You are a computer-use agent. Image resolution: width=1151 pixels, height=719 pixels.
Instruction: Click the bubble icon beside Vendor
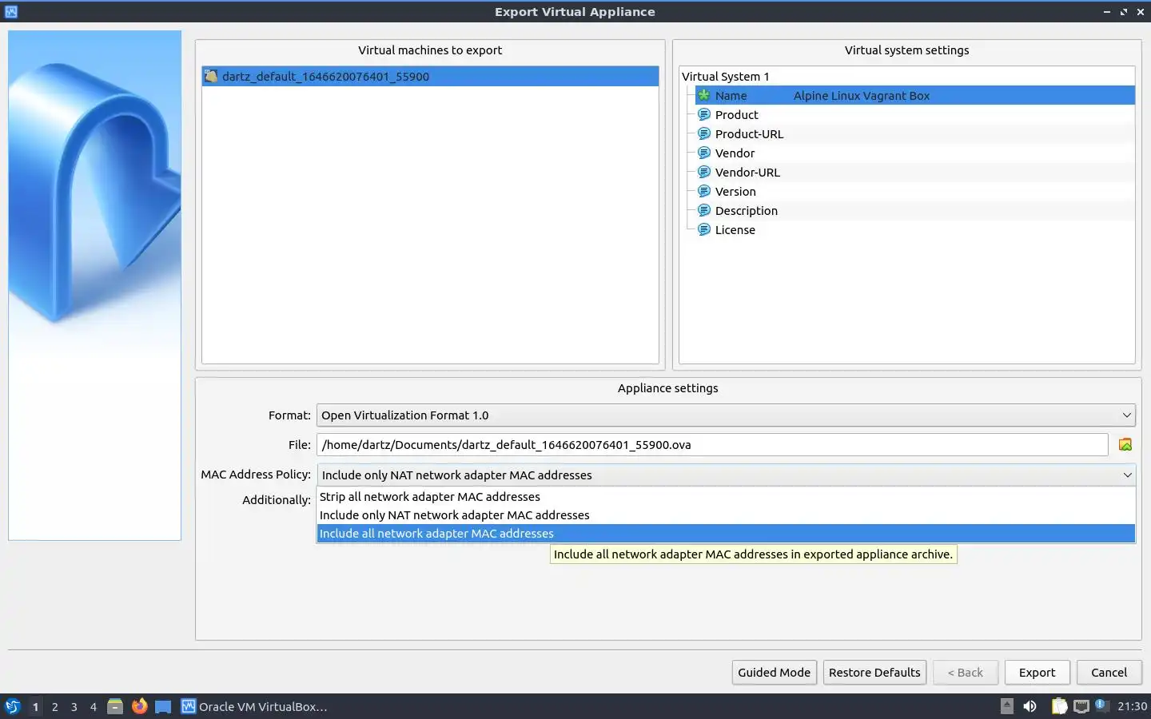tap(704, 153)
